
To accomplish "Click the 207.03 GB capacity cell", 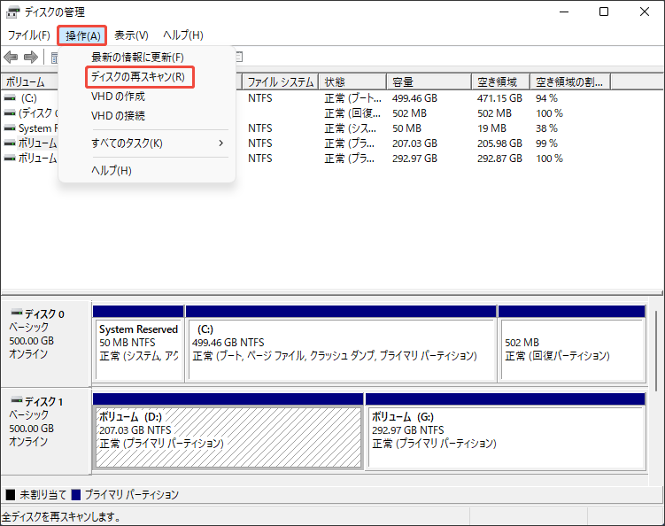I will pyautogui.click(x=414, y=143).
